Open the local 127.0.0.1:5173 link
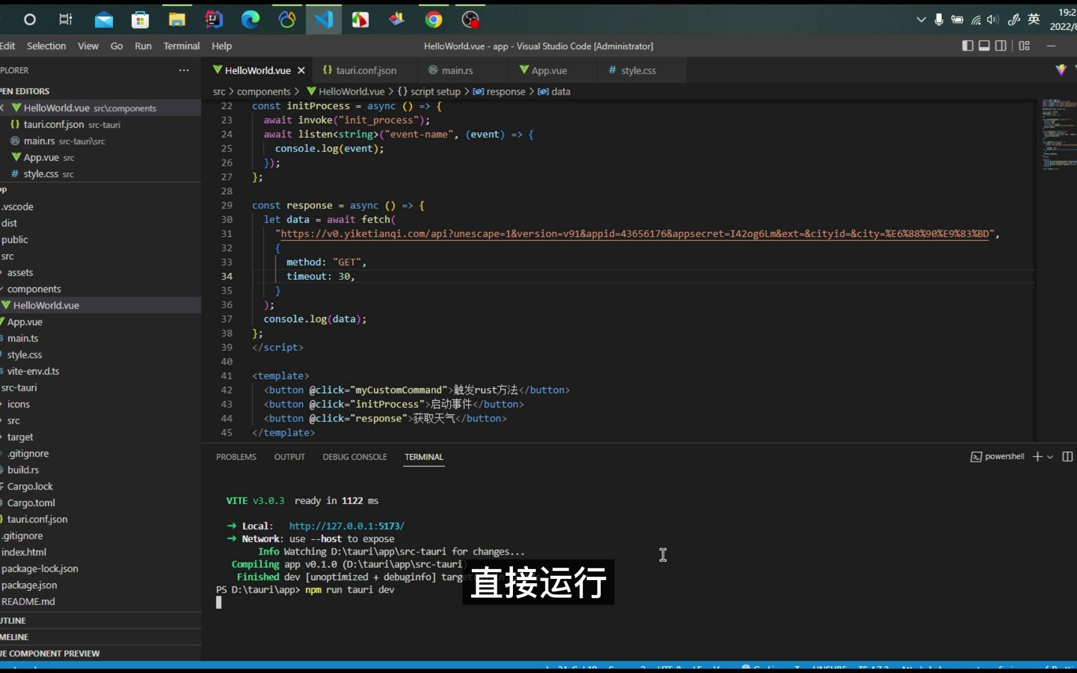This screenshot has width=1077, height=673. (347, 526)
